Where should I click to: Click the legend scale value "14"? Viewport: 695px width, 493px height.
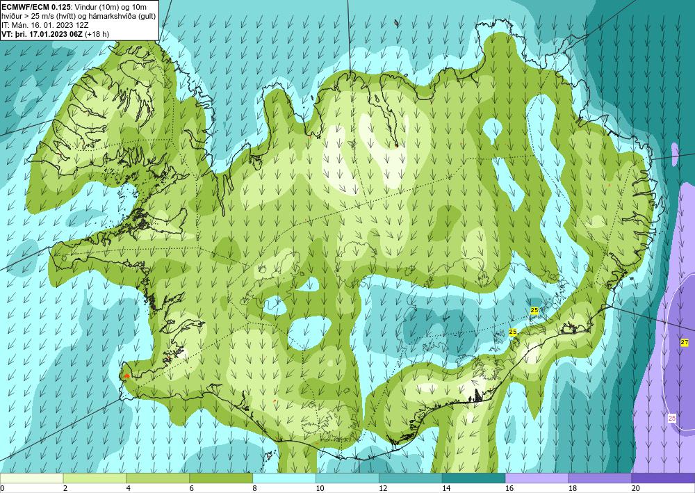pyautogui.click(x=446, y=488)
